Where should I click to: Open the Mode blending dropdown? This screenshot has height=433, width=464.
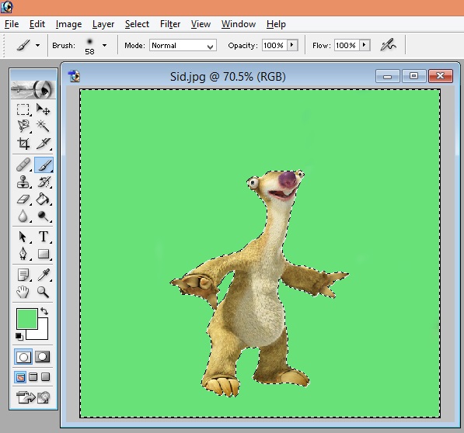tap(183, 45)
